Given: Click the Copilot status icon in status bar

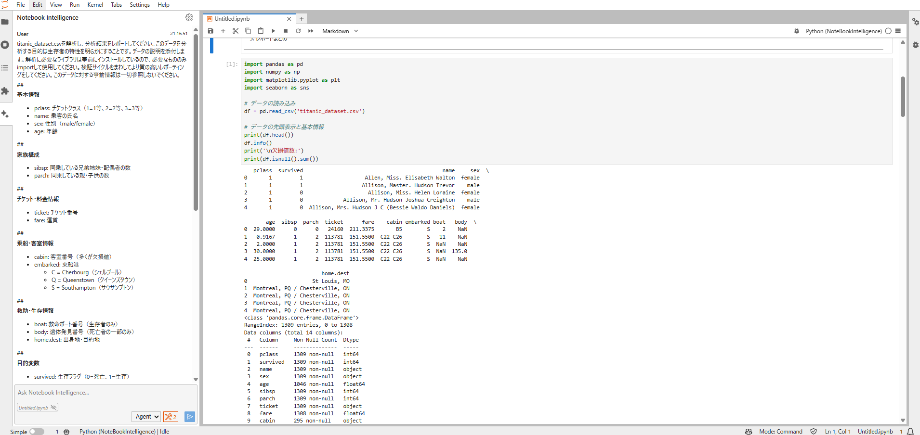Looking at the screenshot, I should [x=749, y=432].
